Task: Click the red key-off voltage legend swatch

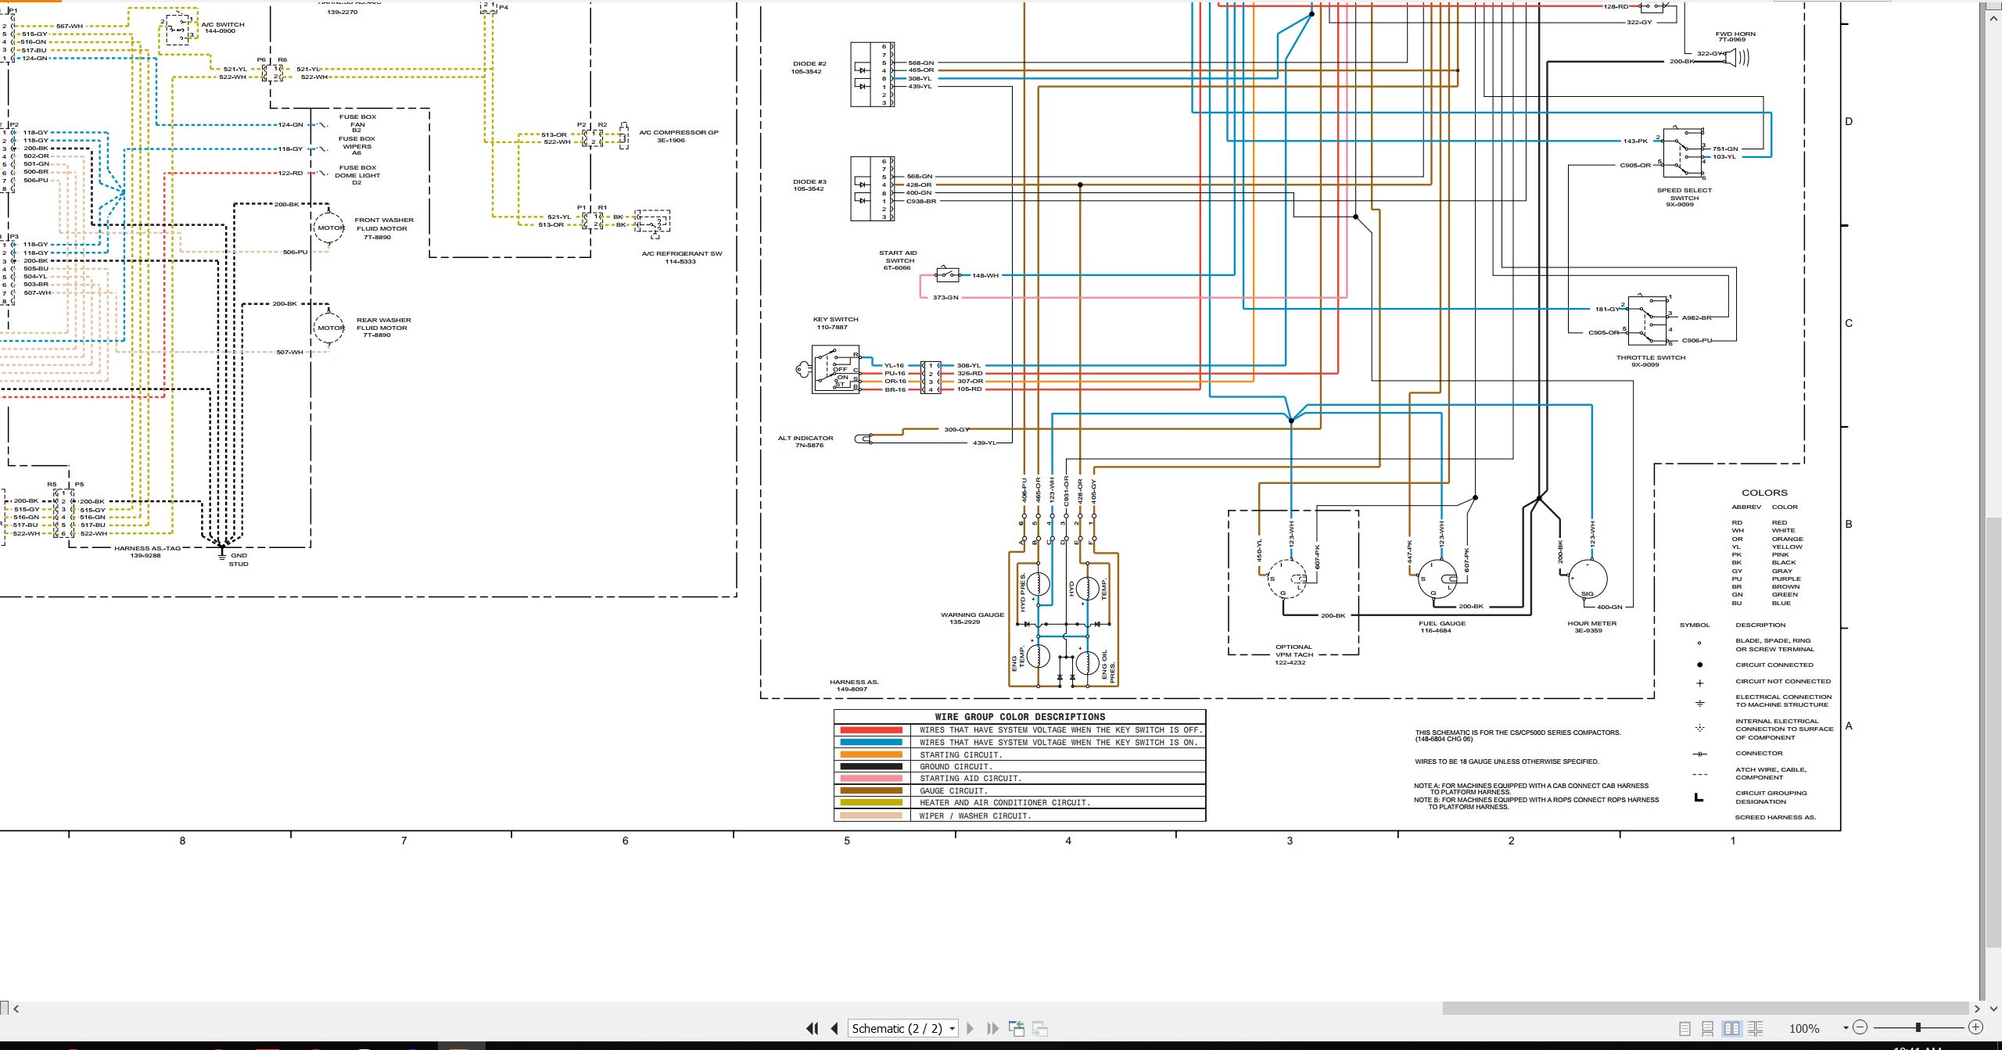Action: [x=871, y=730]
